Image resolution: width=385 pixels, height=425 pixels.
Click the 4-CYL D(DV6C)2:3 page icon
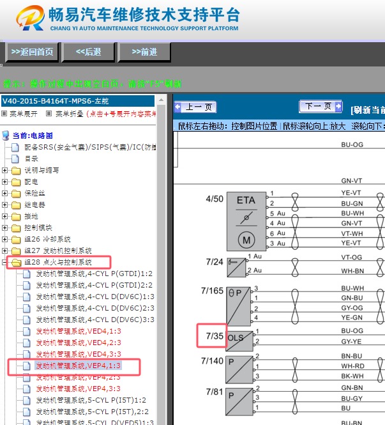27,308
